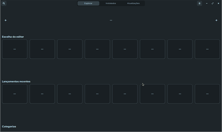The width and height of the screenshot is (222, 132).
Task: Switch to the Explorar tab
Action: point(88,3)
